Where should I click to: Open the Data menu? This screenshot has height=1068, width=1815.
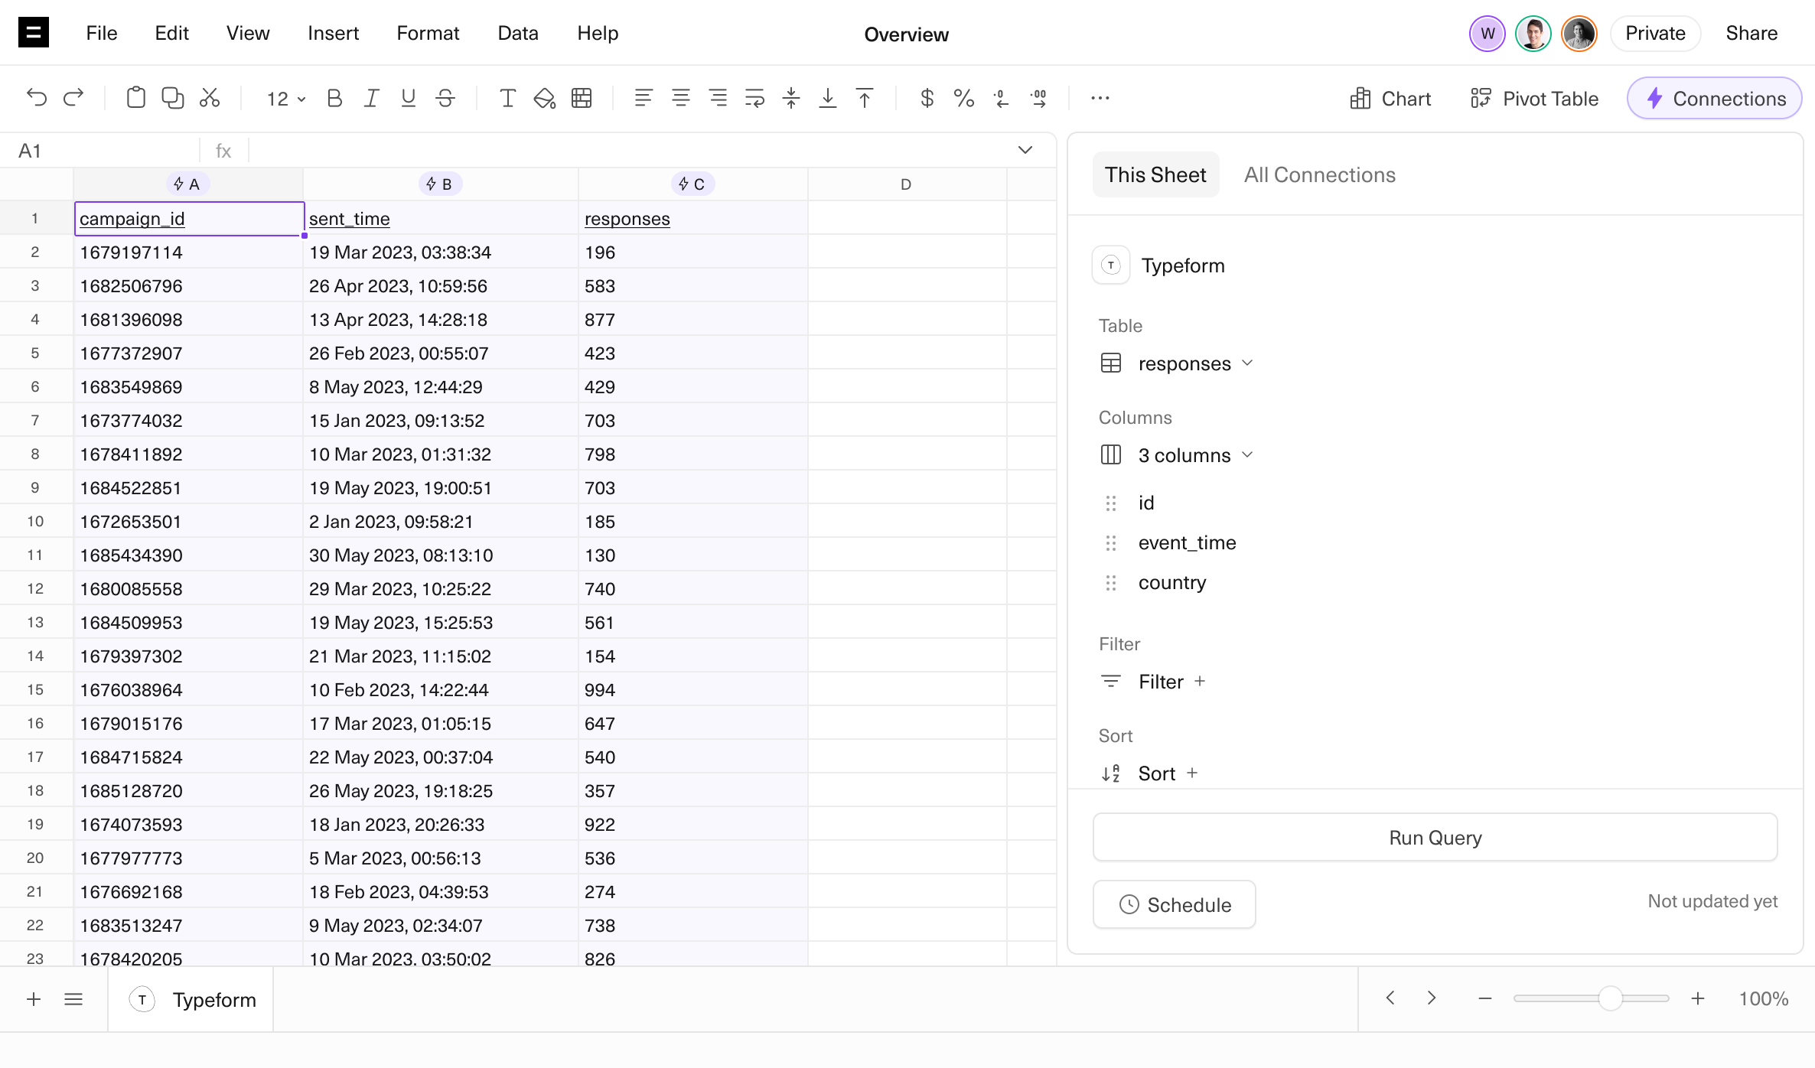[x=518, y=33]
